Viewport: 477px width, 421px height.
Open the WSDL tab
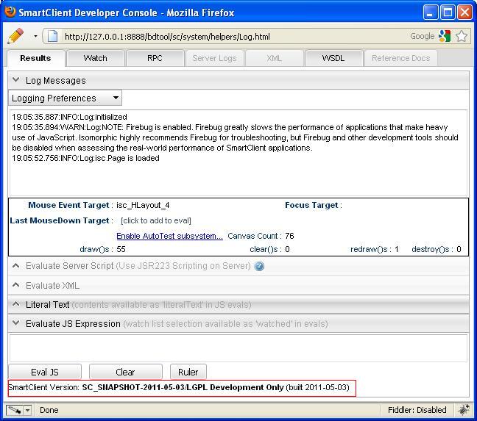pos(333,58)
